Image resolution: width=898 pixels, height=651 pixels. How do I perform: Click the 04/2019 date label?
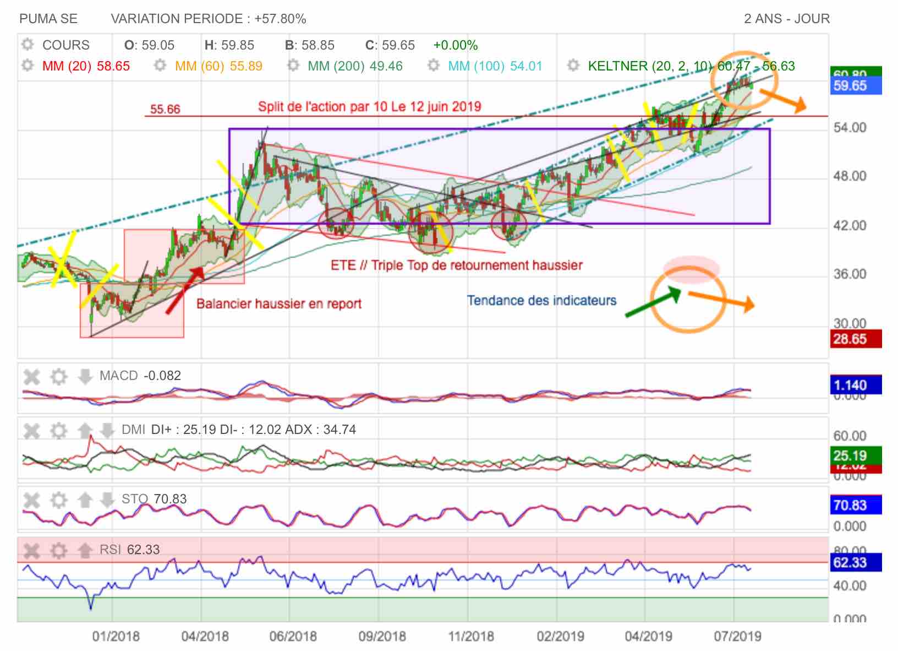coord(648,637)
